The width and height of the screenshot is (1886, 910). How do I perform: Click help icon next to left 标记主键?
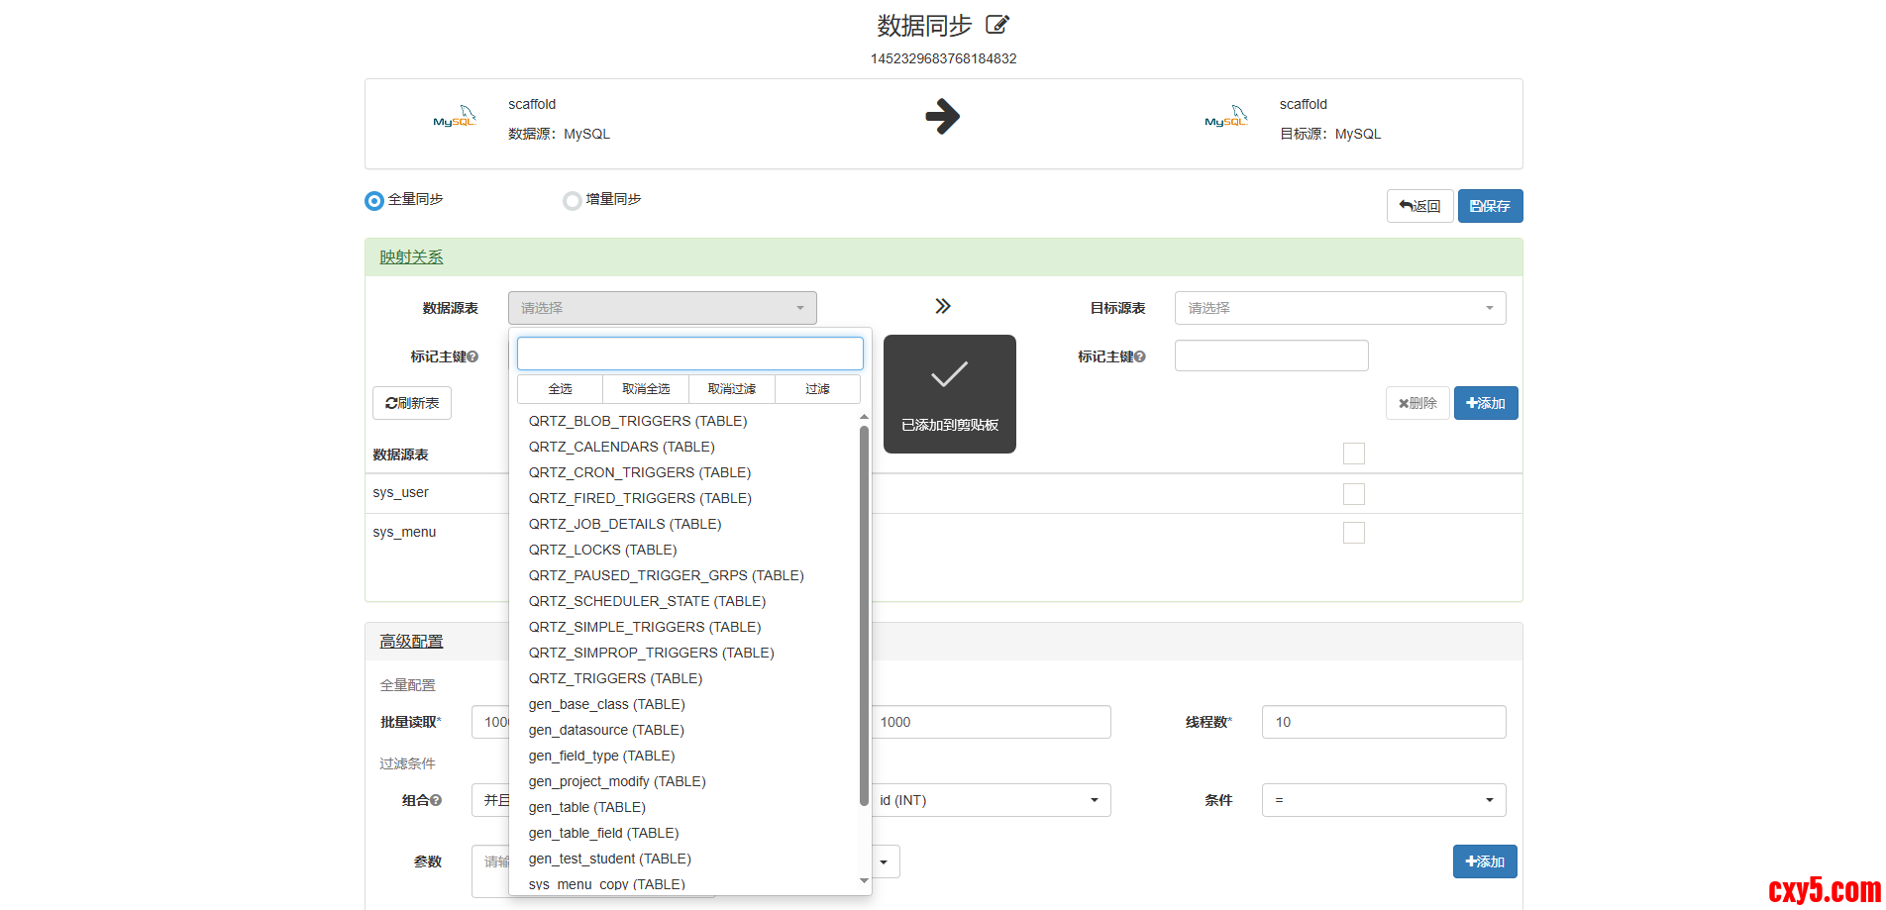click(472, 356)
